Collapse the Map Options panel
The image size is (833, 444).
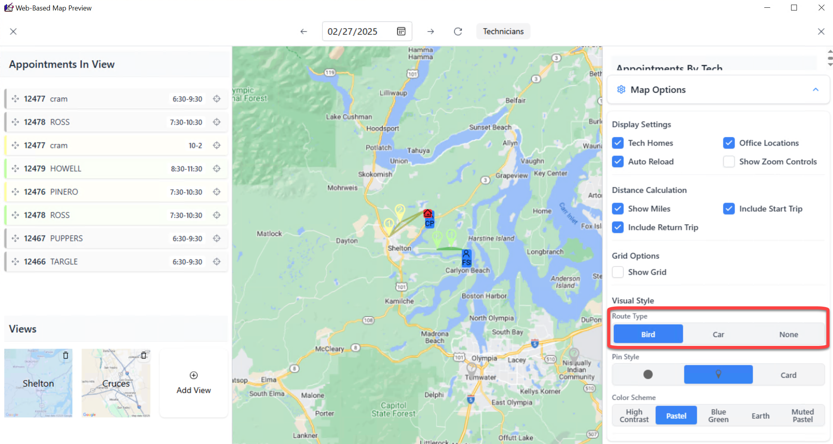tap(816, 90)
